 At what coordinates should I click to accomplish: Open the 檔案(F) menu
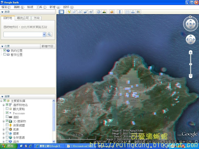point(6,7)
